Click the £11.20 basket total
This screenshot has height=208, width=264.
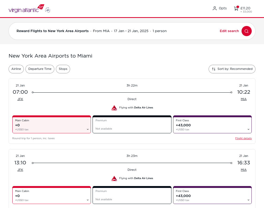point(245,8)
